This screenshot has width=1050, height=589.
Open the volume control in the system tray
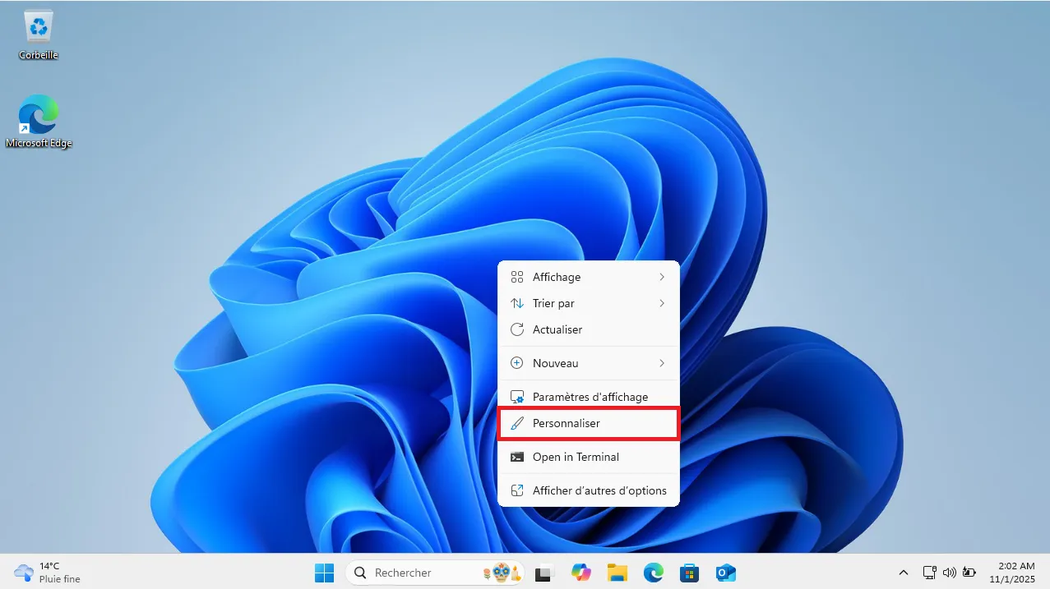tap(950, 572)
